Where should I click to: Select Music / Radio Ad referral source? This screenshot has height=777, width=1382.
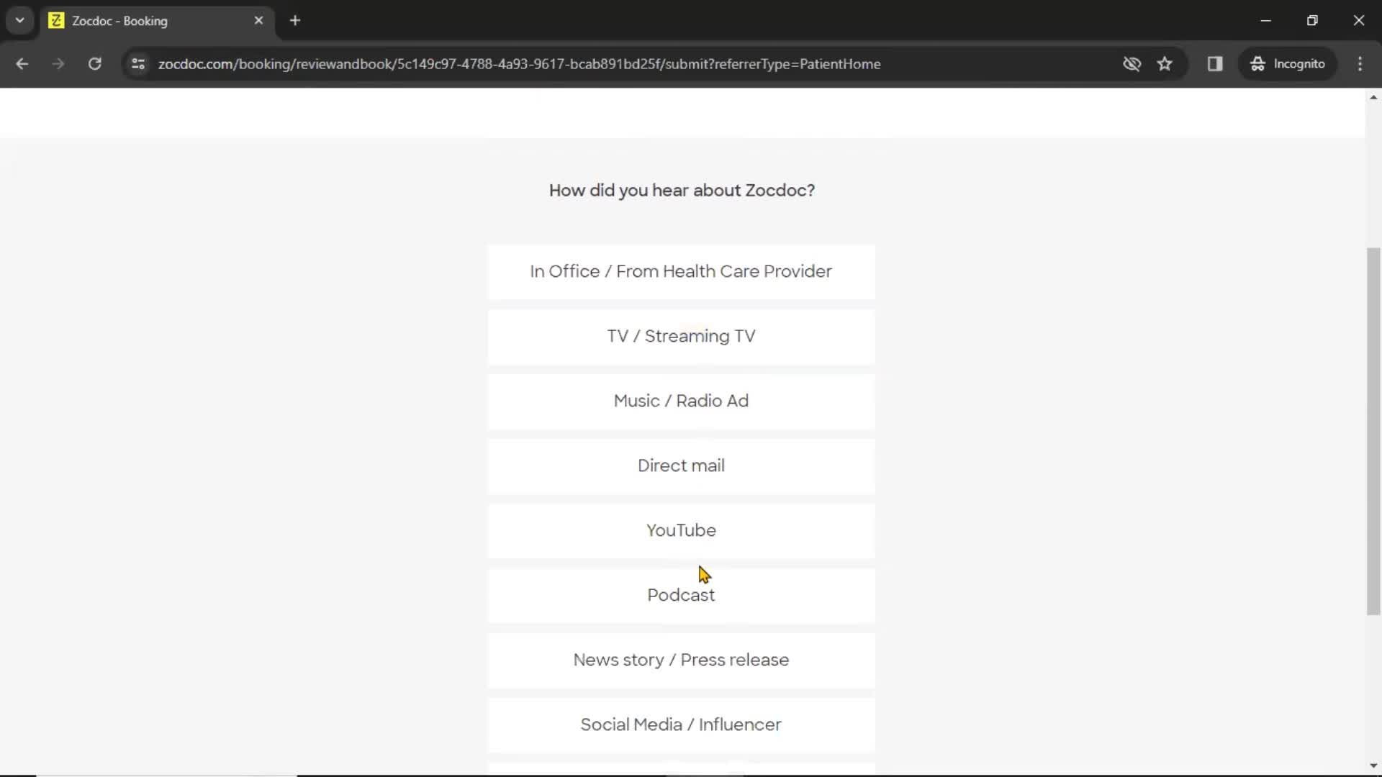pos(682,400)
